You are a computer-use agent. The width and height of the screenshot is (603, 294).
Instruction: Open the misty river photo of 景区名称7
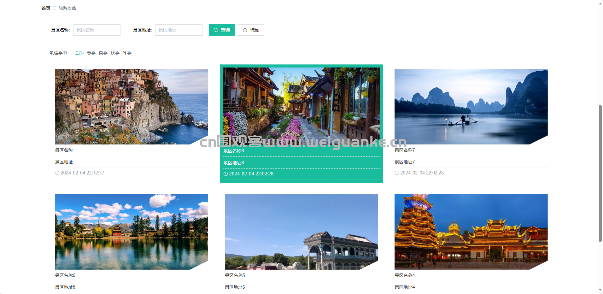(471, 107)
